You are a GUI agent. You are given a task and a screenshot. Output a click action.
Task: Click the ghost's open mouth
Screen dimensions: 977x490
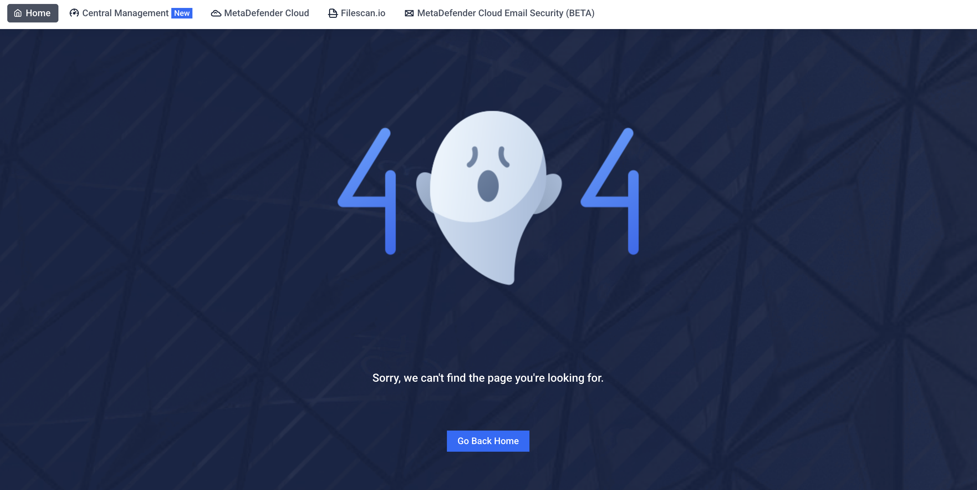click(x=488, y=186)
